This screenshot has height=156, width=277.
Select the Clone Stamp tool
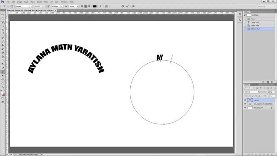[3, 45]
